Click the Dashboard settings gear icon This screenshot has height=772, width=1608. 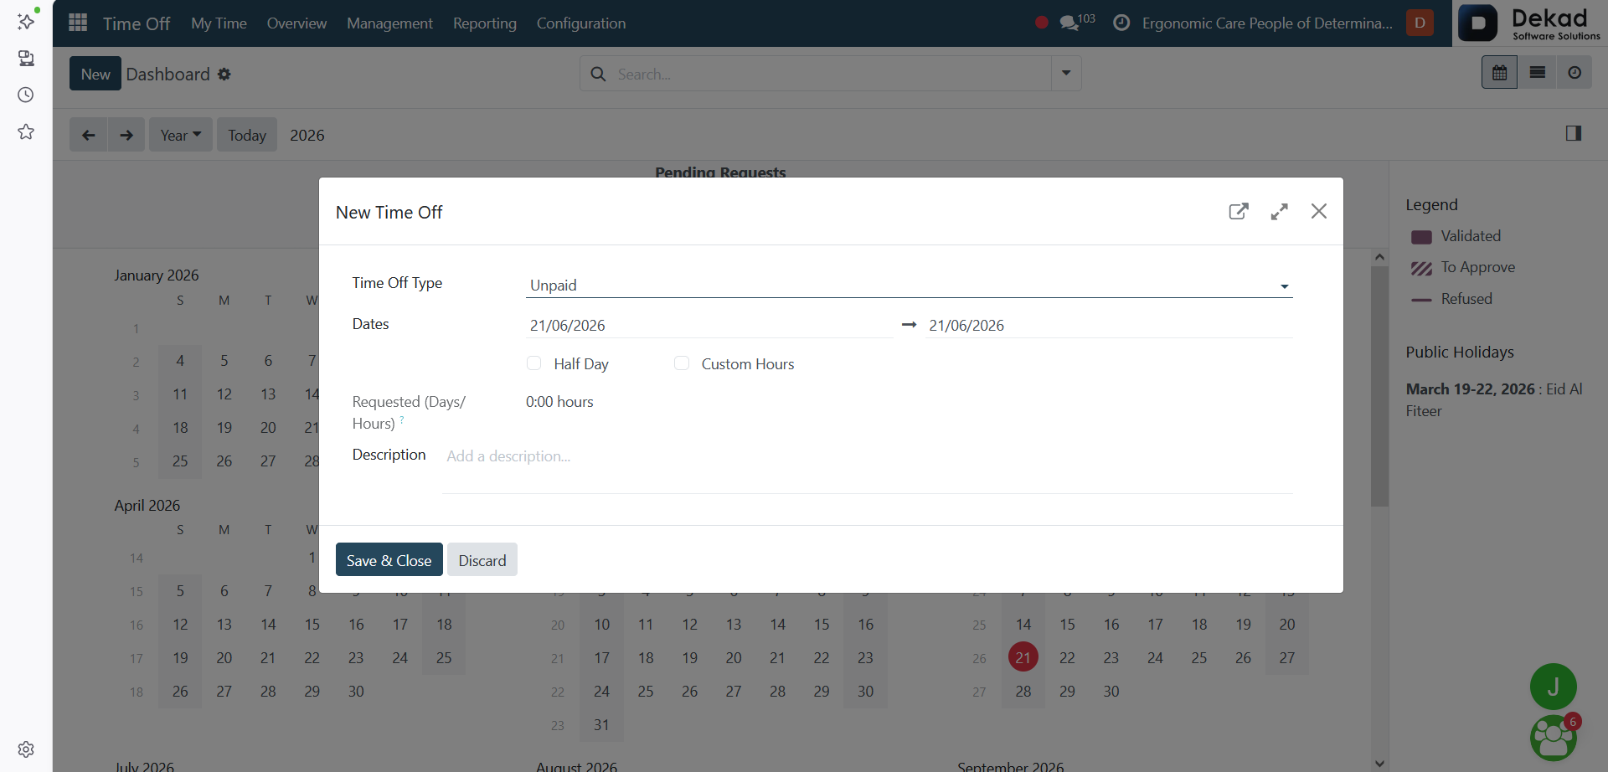pos(224,74)
